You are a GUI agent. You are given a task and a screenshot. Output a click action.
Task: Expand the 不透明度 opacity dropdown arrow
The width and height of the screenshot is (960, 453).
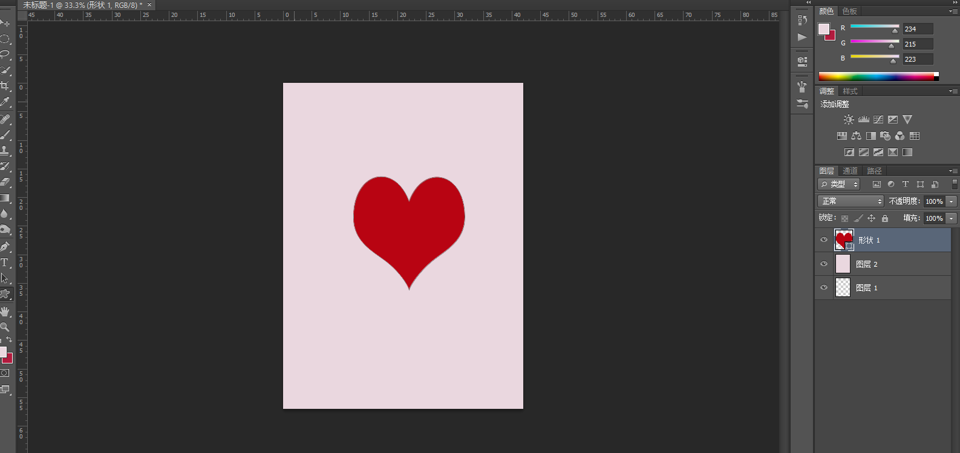(x=952, y=201)
